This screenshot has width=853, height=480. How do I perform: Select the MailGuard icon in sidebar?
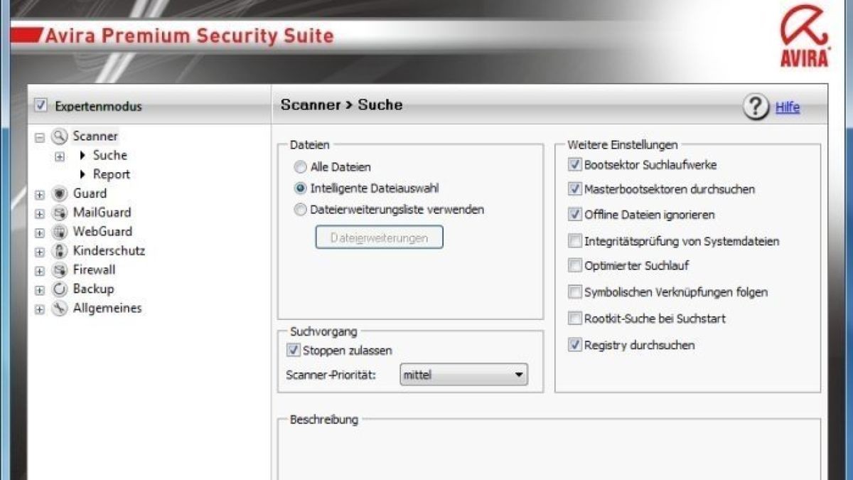click(x=60, y=213)
